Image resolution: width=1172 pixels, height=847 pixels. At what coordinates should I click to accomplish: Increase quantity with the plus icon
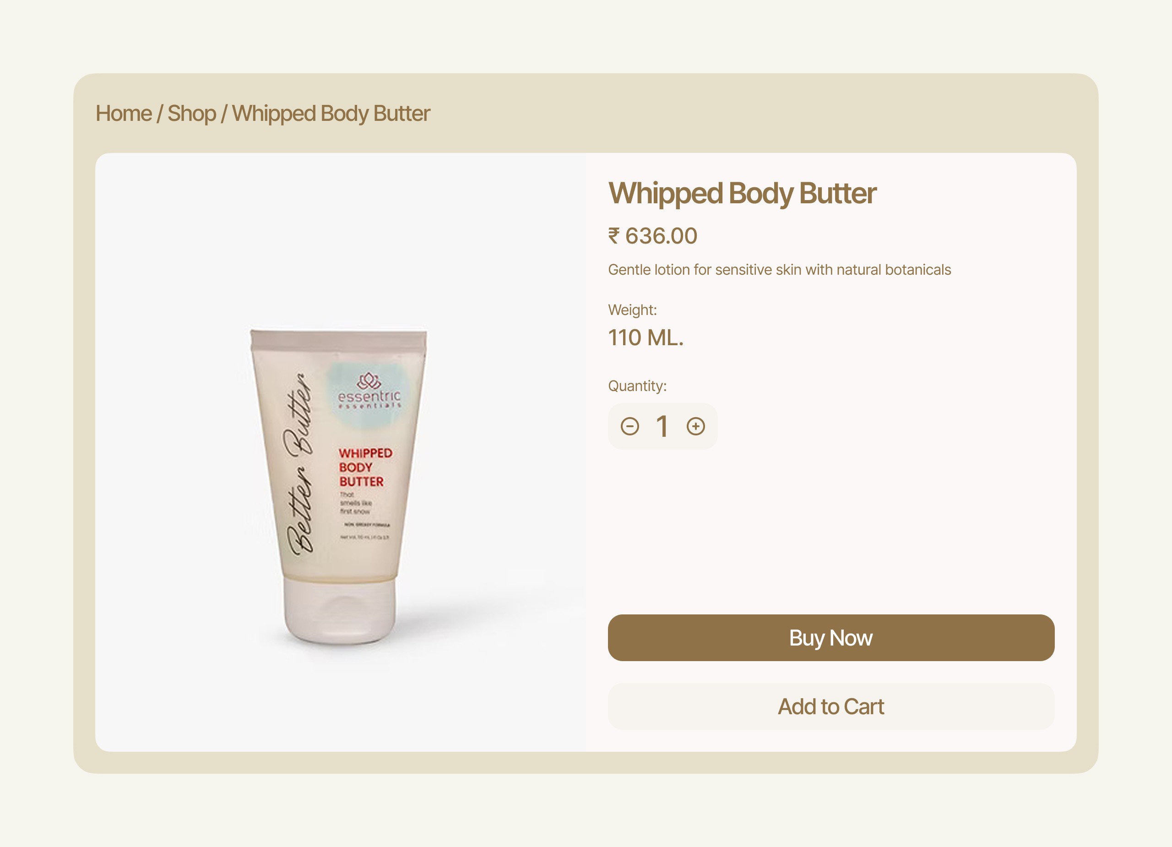click(x=695, y=426)
